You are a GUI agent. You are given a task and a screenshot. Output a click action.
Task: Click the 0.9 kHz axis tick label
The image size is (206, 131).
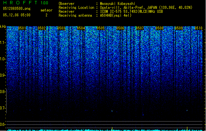click(x=3, y=75)
